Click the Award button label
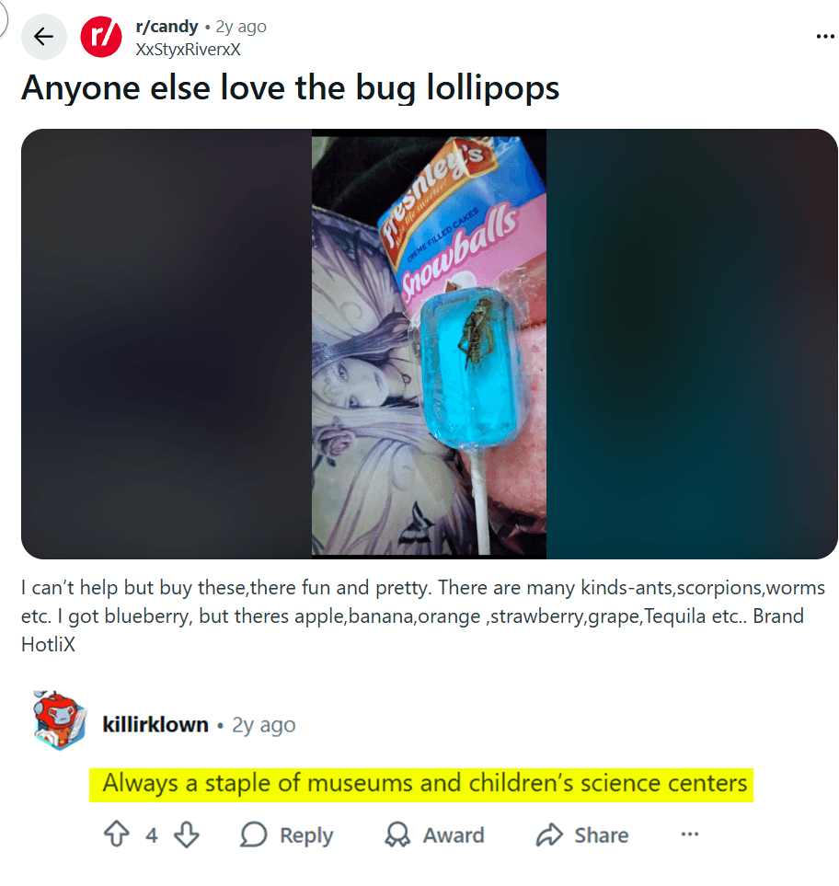Image resolution: width=839 pixels, height=886 pixels. point(454,834)
